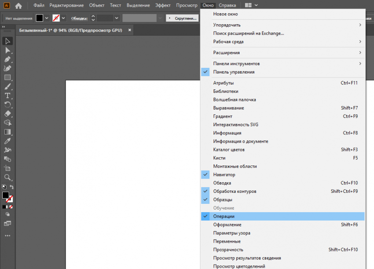Click the black fill swatch in toolbar
The width and height of the screenshot is (374, 269).
pyautogui.click(x=5, y=195)
